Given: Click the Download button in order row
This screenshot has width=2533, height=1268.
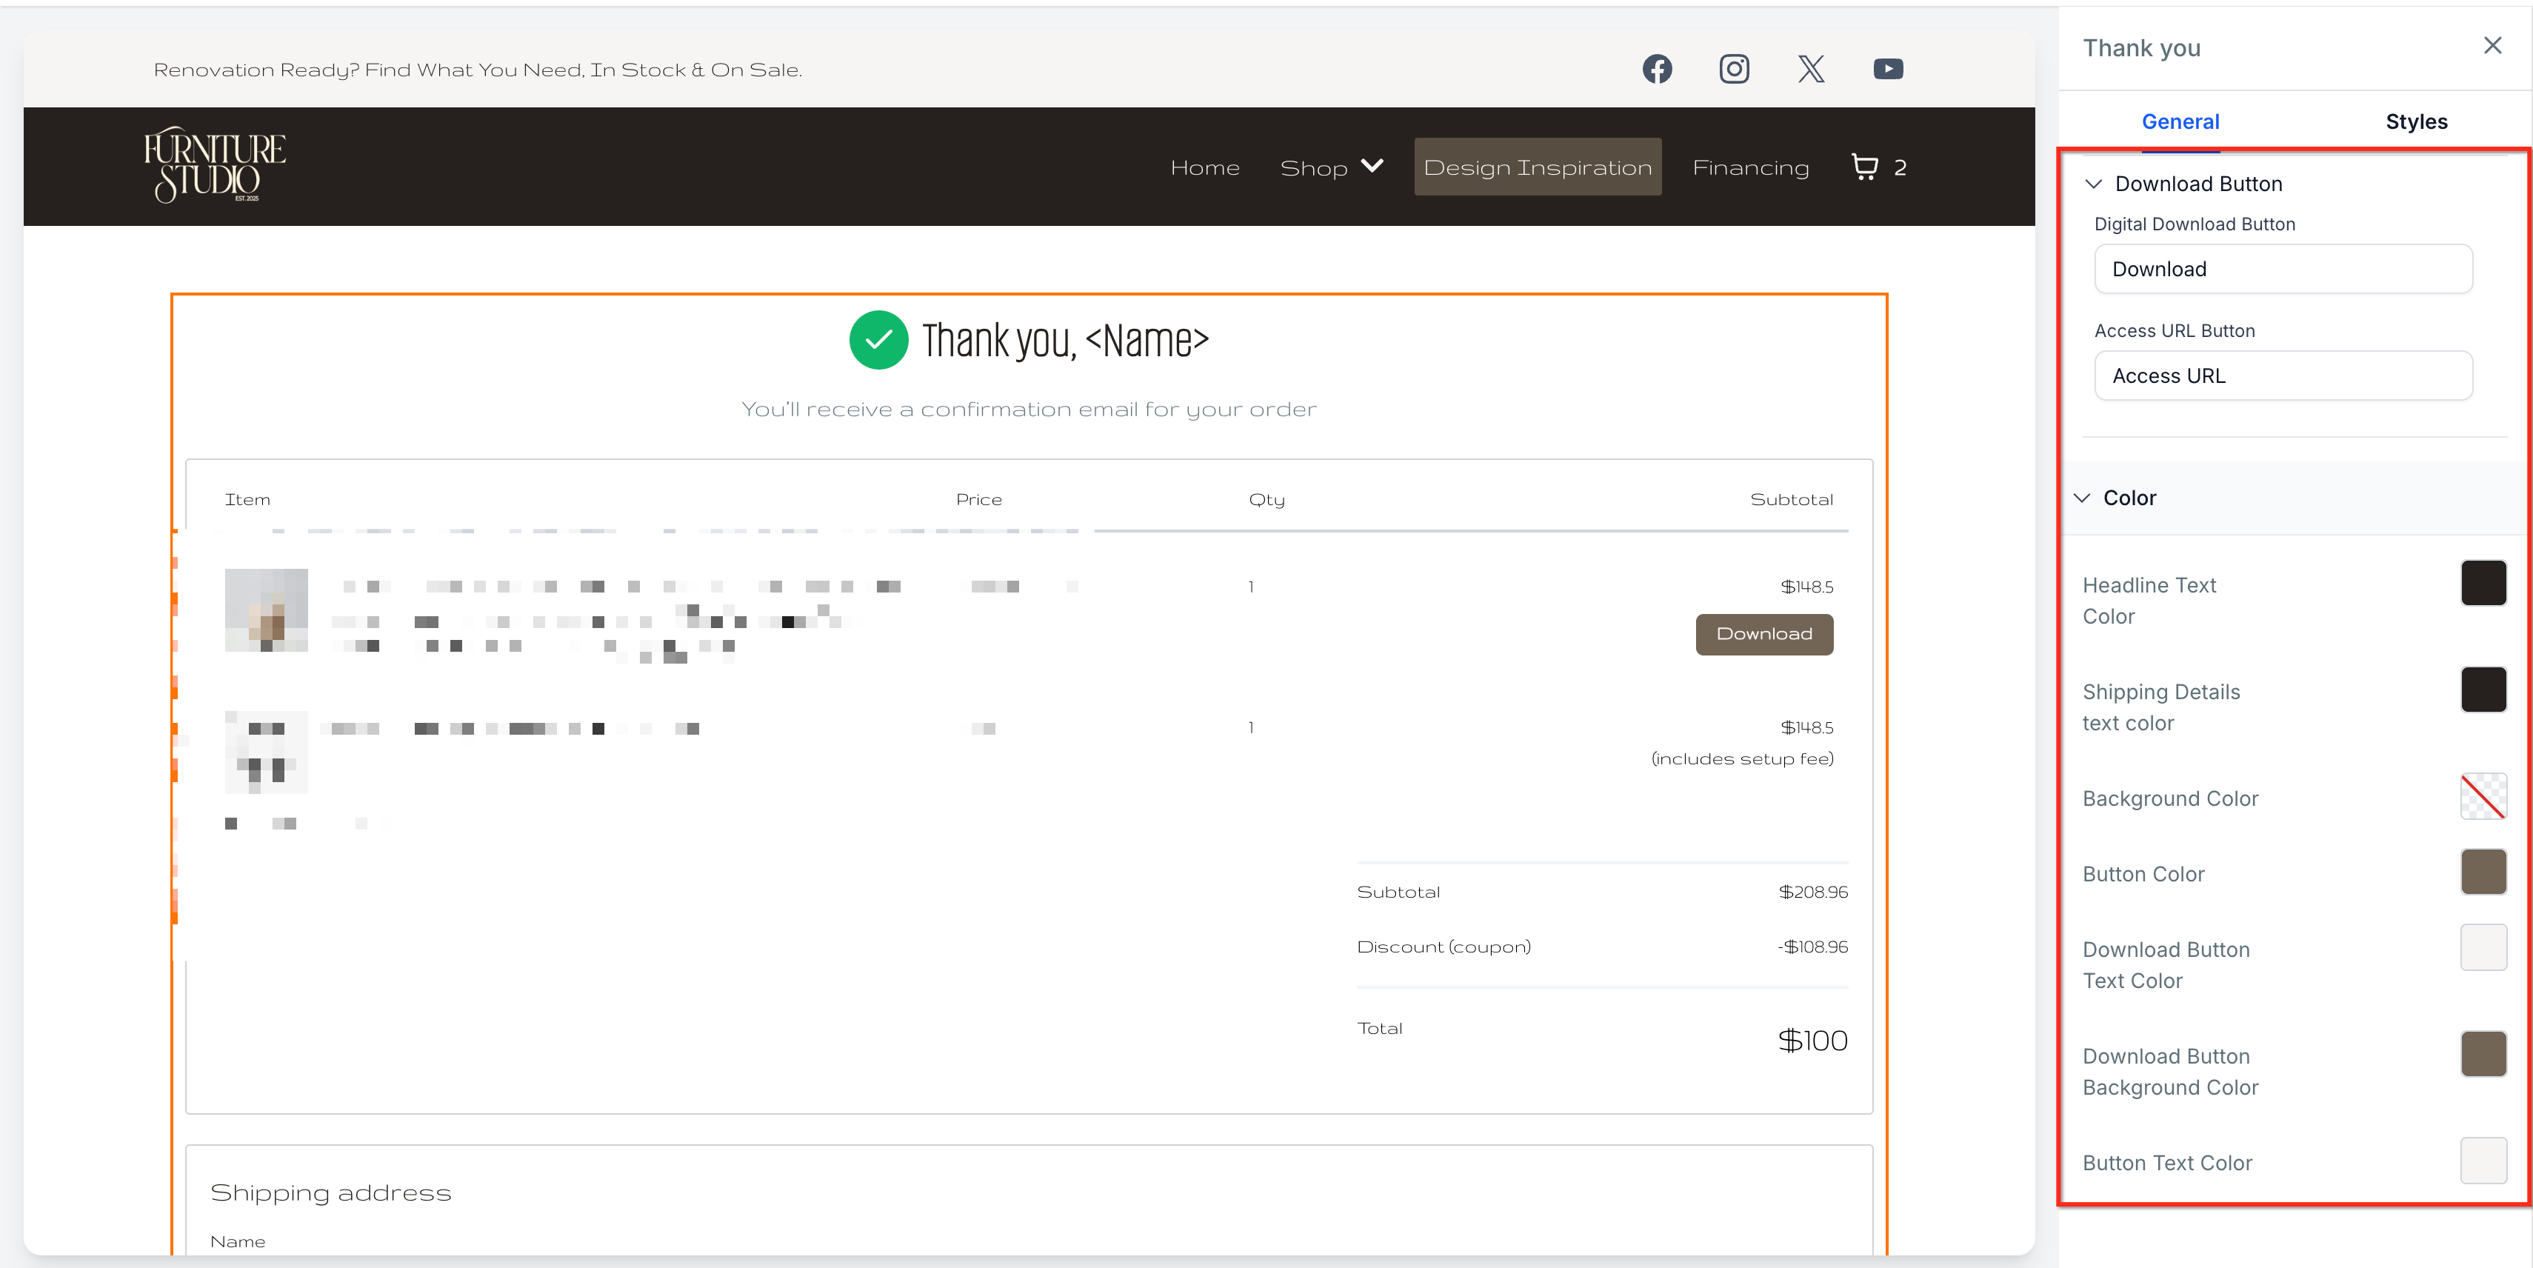Looking at the screenshot, I should click(x=1764, y=634).
